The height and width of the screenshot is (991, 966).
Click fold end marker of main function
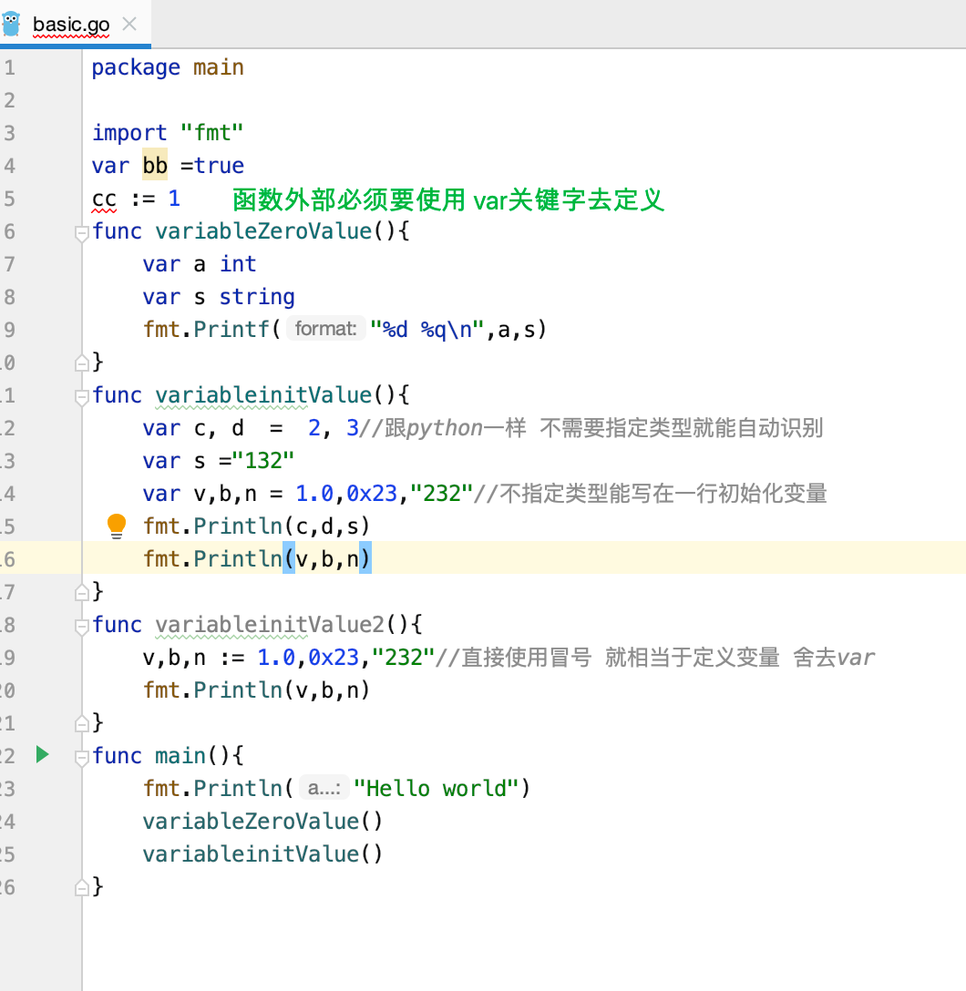click(81, 887)
